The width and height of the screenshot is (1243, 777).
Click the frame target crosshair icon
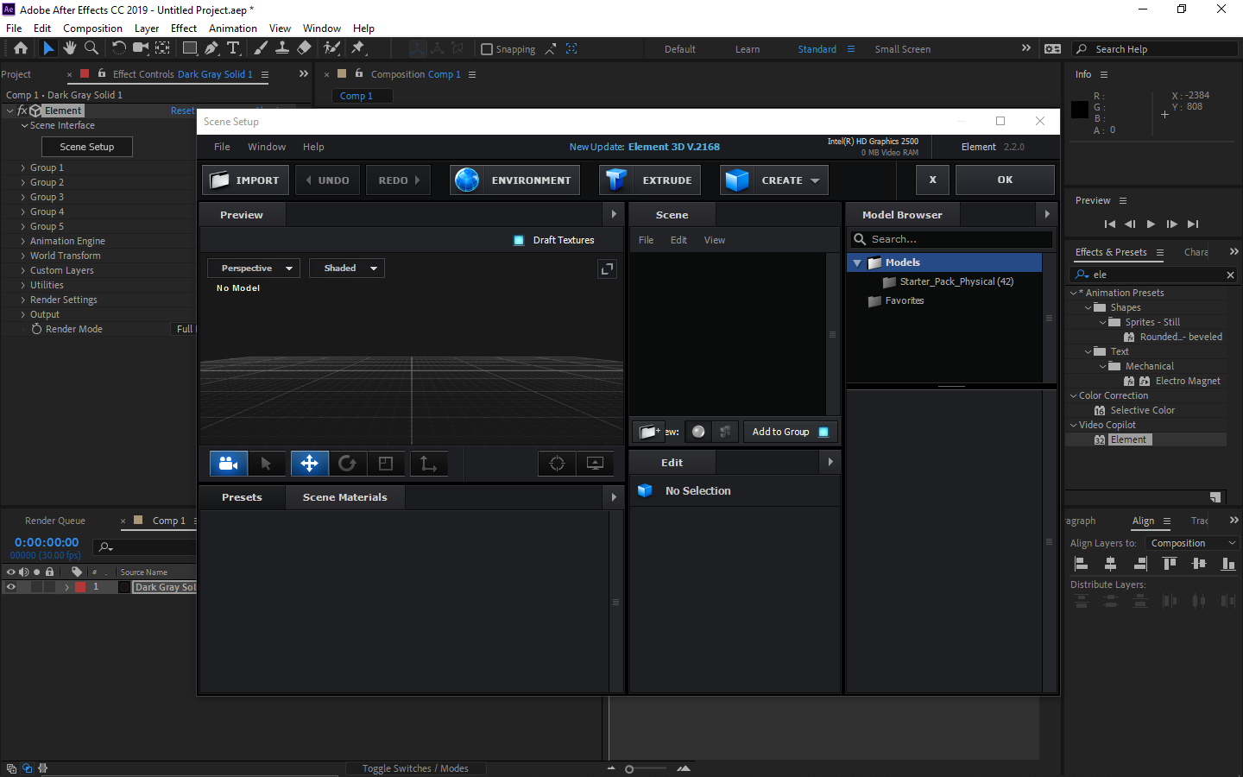pyautogui.click(x=557, y=464)
